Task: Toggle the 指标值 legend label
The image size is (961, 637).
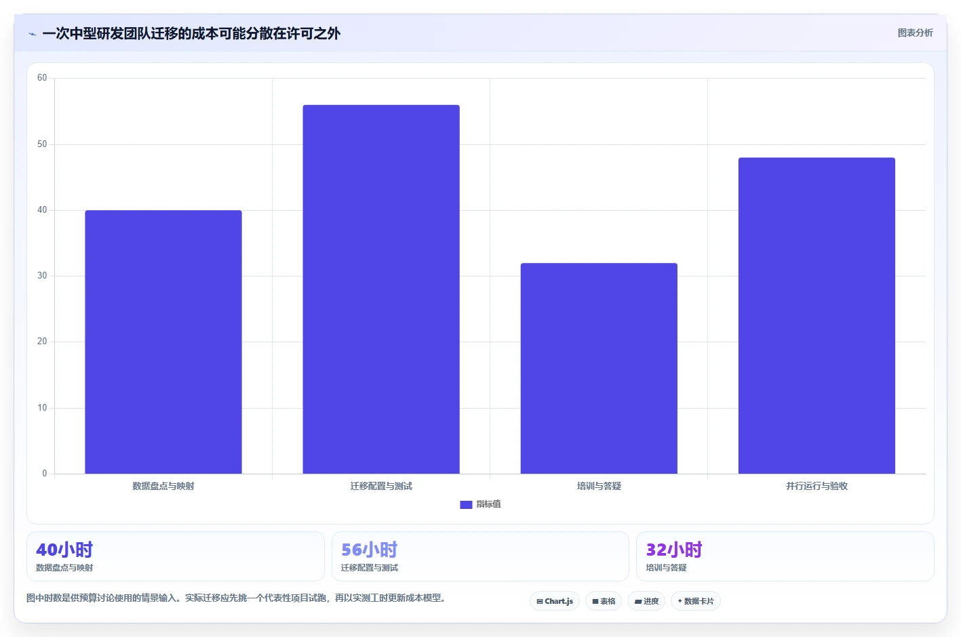Action: click(488, 504)
